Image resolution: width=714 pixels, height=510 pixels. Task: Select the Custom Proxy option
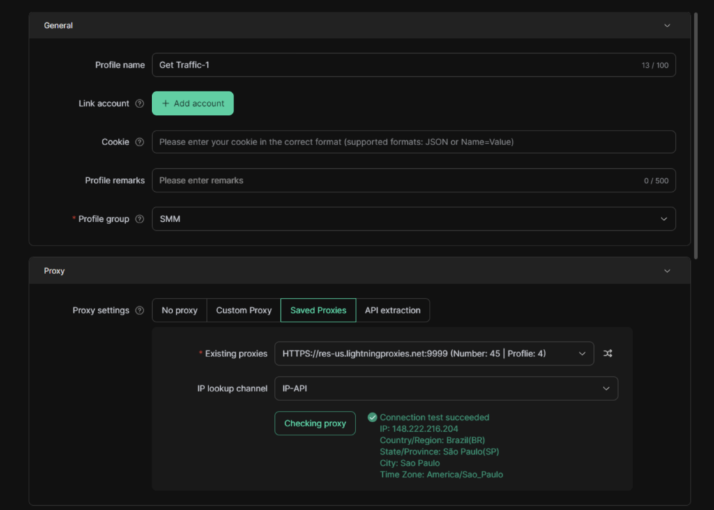click(x=243, y=310)
